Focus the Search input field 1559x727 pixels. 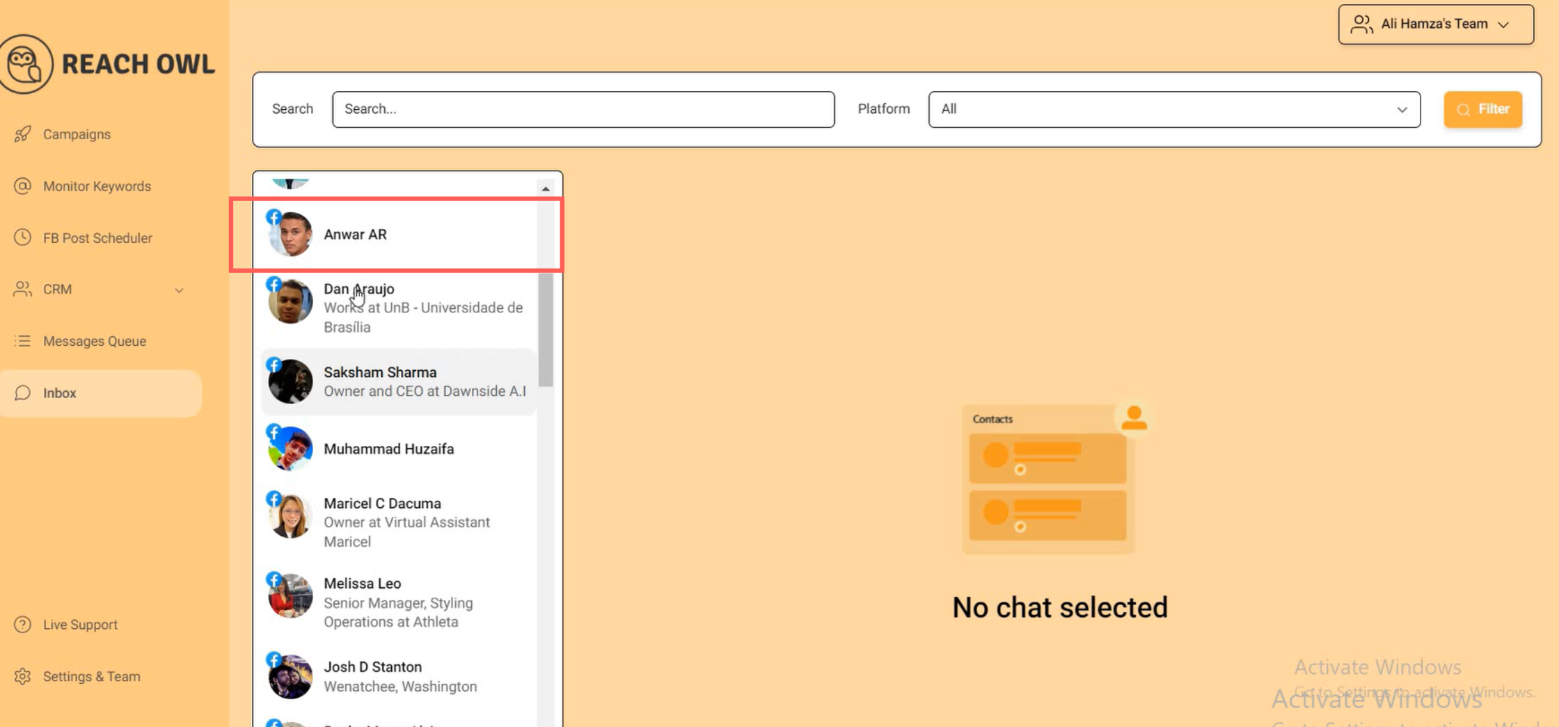point(583,109)
